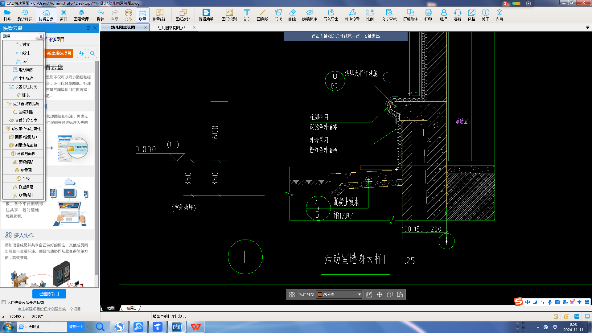The height and width of the screenshot is (333, 592).
Task: Toggle the 快看云盘 cloud panel
Action: 46,15
